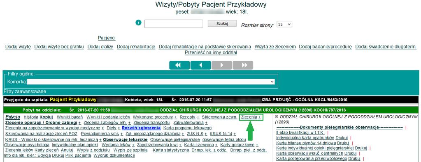Click the plus next to Karta czerwona
Viewport: 421px width, 162px height.
coord(216,145)
